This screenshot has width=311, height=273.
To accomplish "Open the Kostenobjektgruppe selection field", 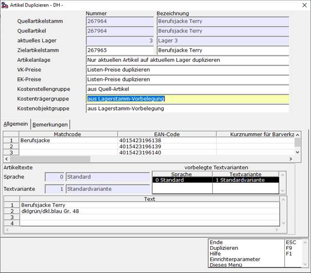I will point(187,108).
